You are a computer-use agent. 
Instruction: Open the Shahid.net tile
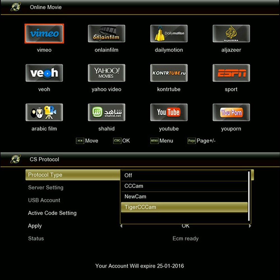pyautogui.click(x=106, y=112)
